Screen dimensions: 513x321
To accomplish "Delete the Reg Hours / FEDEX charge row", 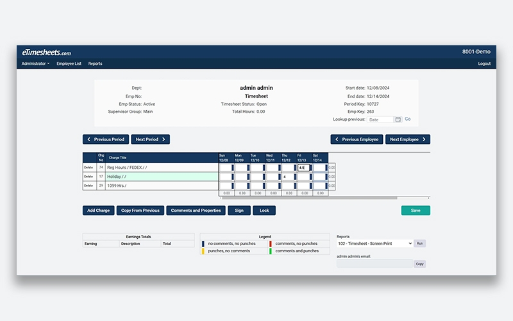I will (x=88, y=168).
